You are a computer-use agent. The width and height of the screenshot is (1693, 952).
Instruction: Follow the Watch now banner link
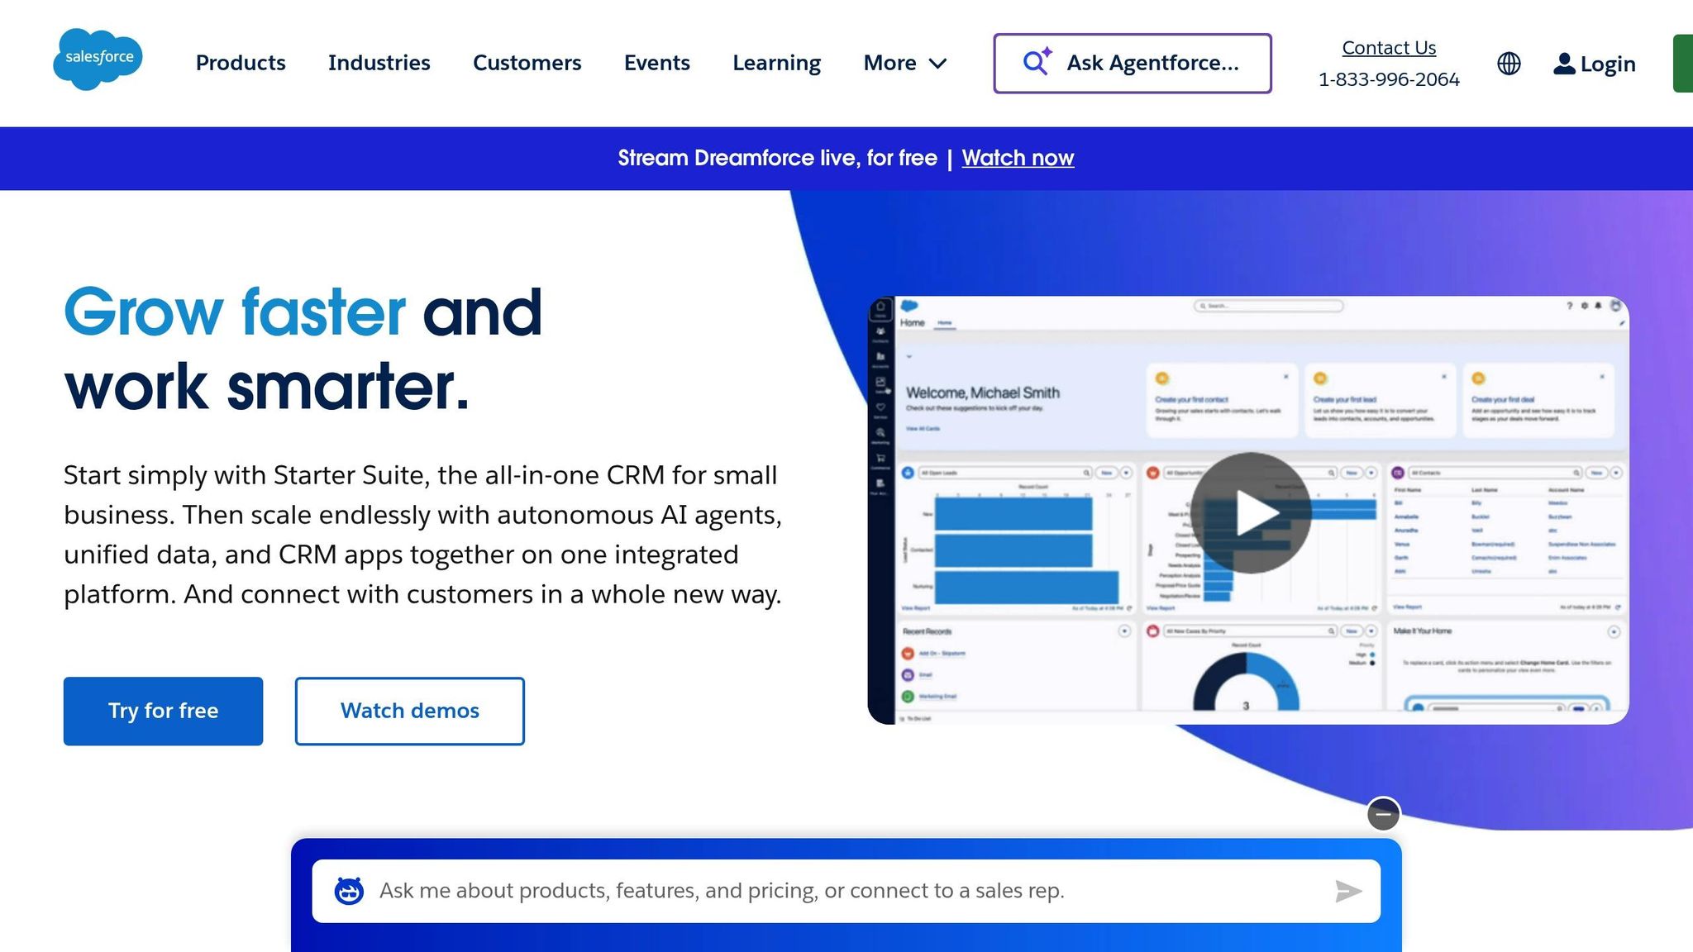1018,158
